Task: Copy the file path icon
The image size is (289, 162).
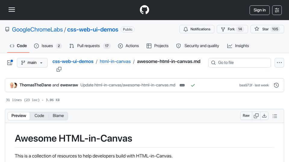Action: (59, 69)
